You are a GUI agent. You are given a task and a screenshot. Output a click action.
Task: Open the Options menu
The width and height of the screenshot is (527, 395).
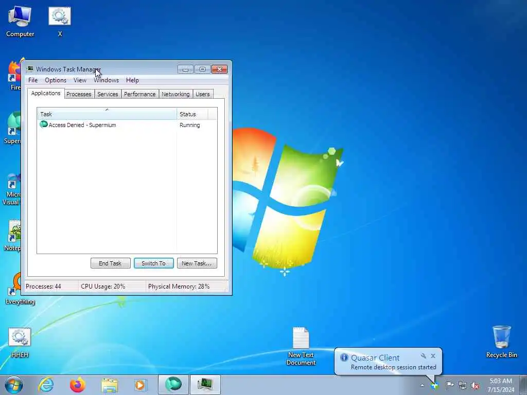click(x=56, y=80)
